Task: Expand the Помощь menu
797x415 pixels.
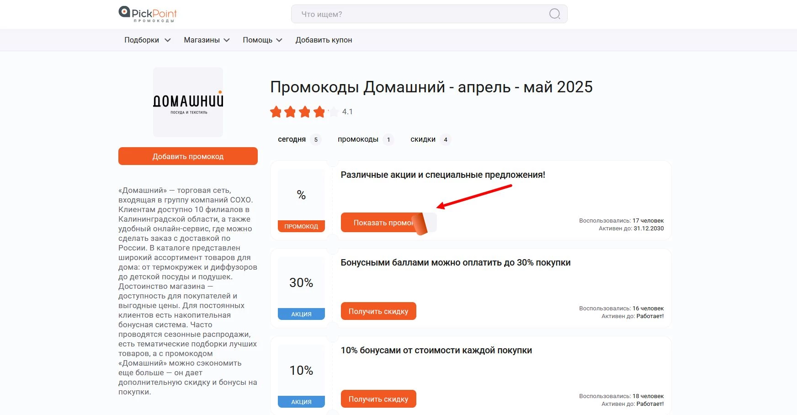Action: (x=262, y=40)
